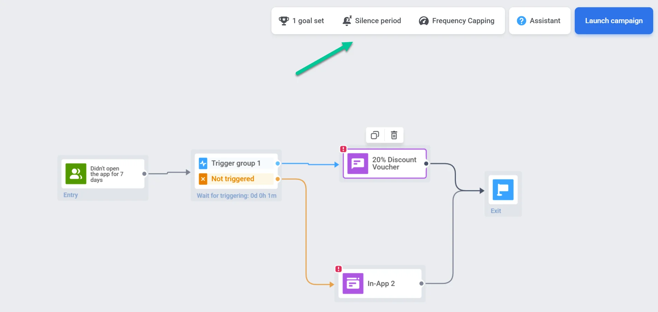Click the purple In-App 2 icon

[353, 284]
